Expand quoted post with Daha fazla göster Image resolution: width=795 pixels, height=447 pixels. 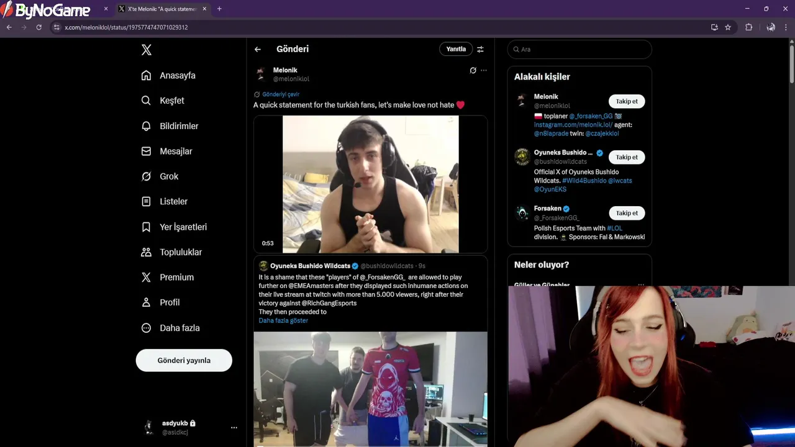pyautogui.click(x=283, y=320)
